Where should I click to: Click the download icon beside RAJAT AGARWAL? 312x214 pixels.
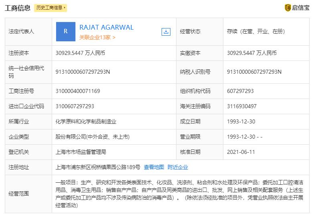pos(166,32)
